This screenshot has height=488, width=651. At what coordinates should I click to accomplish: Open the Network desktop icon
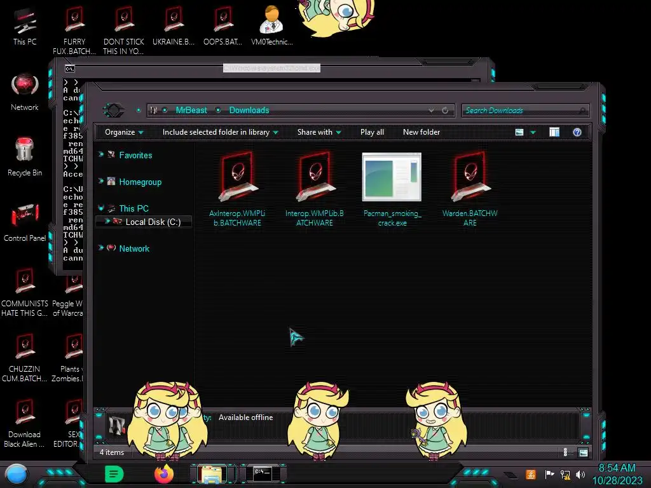(25, 92)
